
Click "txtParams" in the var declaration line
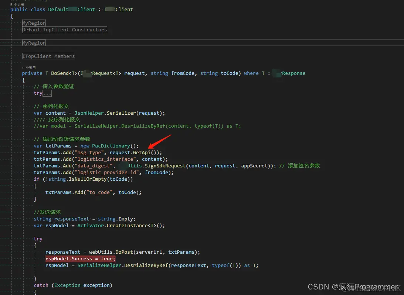[58, 146]
